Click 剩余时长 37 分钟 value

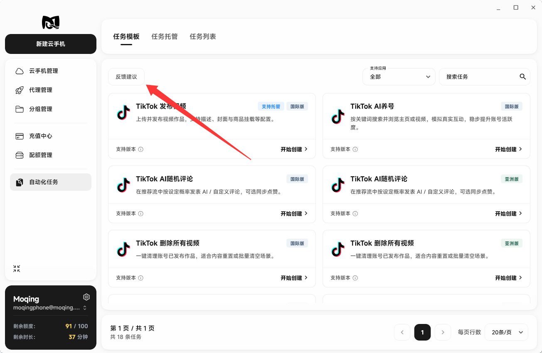(78, 337)
